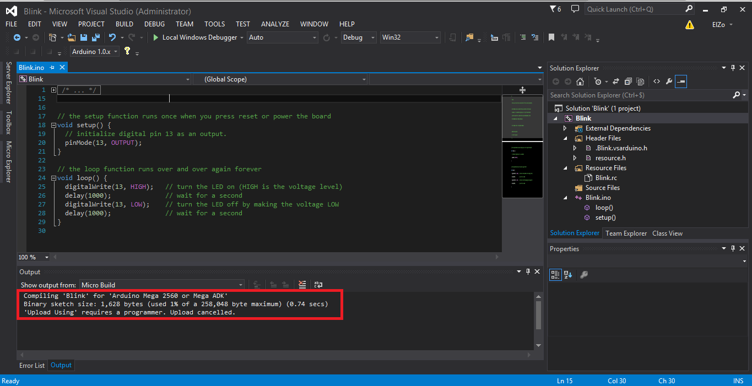752x386 pixels.
Task: Toggle Preview Selected Items in Solution Explorer
Action: click(x=681, y=81)
